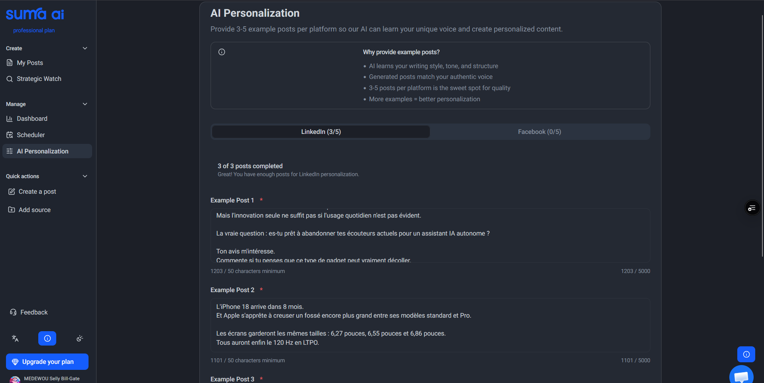Collapse the Quick actions section chevron
Screen dimensions: 764x383
pos(85,176)
